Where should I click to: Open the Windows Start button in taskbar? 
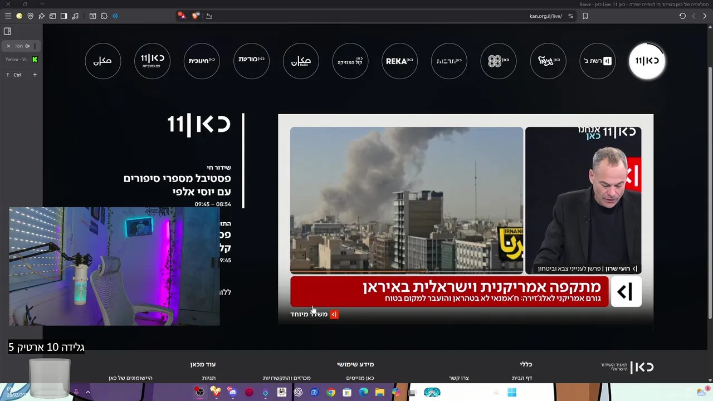click(512, 393)
